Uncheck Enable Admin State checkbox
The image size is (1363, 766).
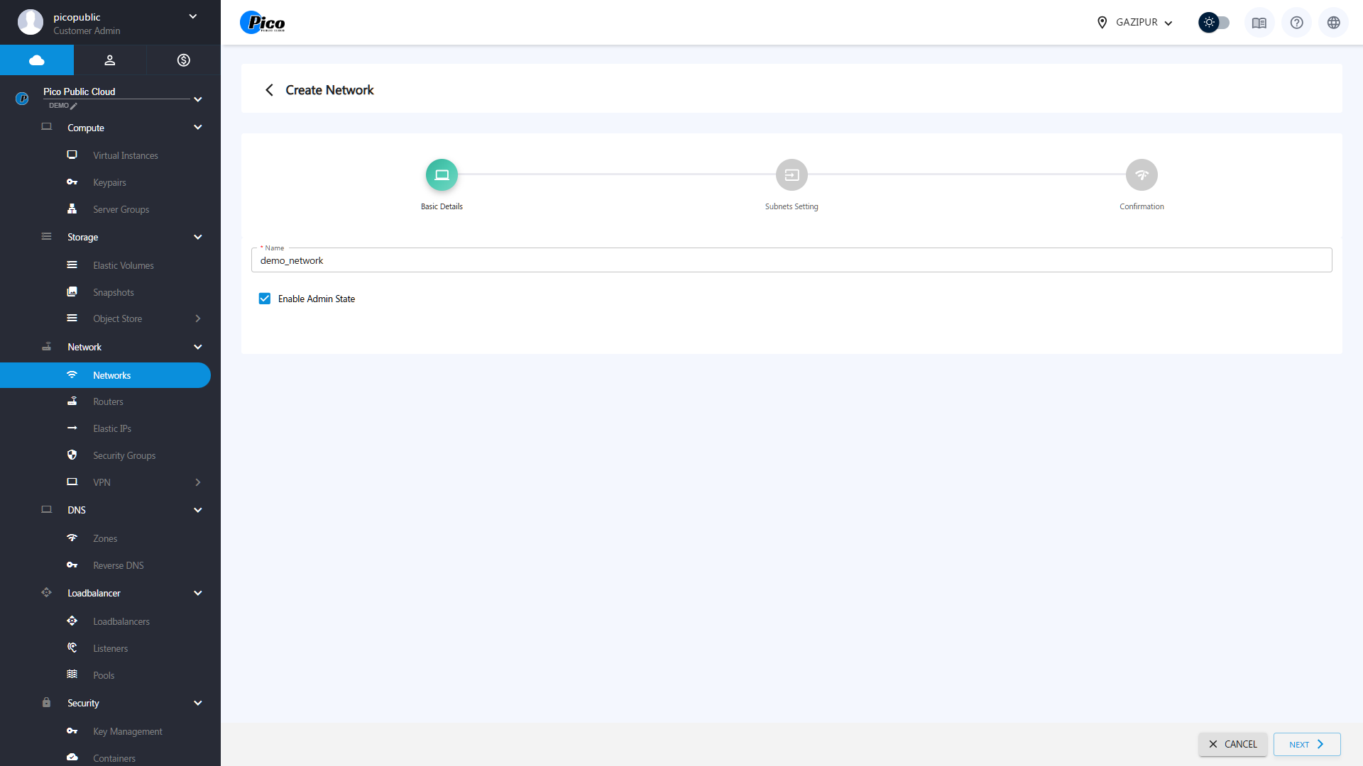point(265,299)
